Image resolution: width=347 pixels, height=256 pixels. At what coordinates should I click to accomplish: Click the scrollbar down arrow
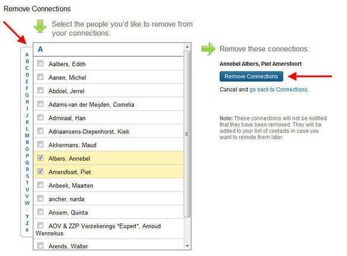point(187,246)
